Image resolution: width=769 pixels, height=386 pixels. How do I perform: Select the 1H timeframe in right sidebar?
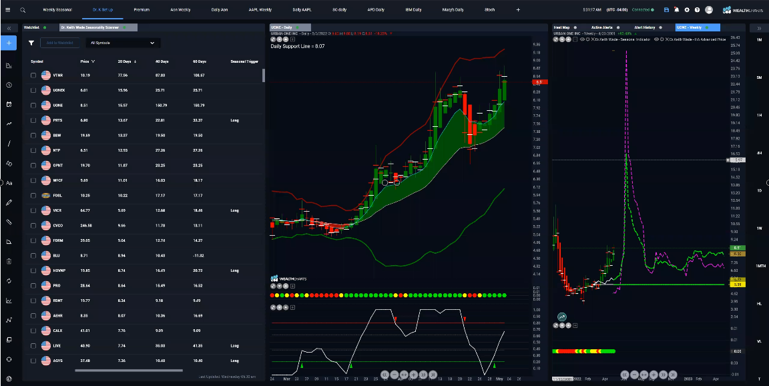(x=760, y=115)
